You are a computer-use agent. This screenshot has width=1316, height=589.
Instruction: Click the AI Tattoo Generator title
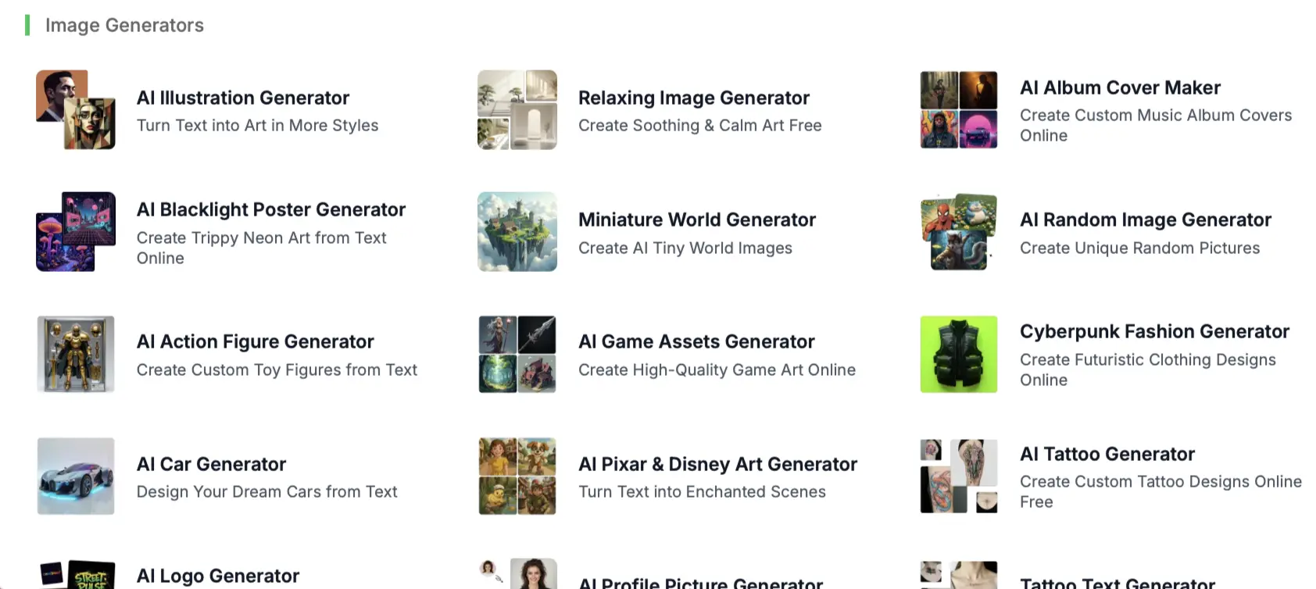click(x=1107, y=454)
